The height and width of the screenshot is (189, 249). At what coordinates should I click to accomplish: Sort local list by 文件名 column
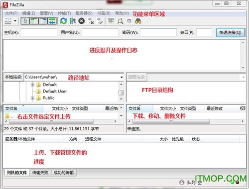pos(23,108)
